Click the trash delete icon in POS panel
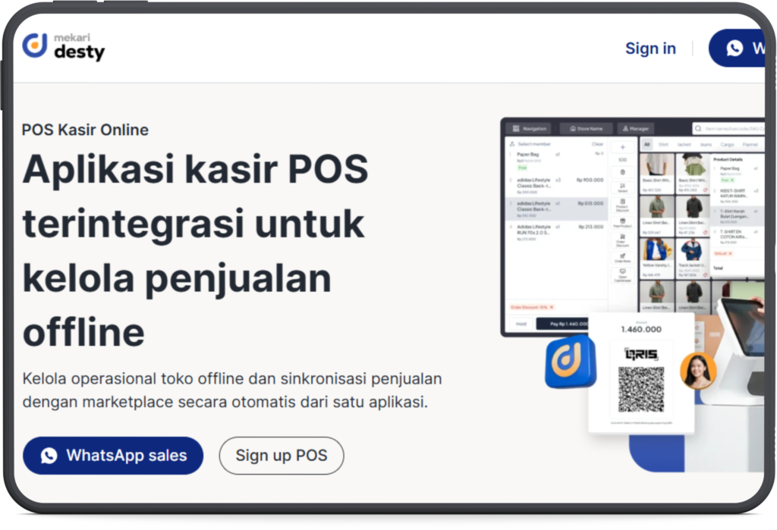Viewport: 777px width, 530px height. (623, 172)
